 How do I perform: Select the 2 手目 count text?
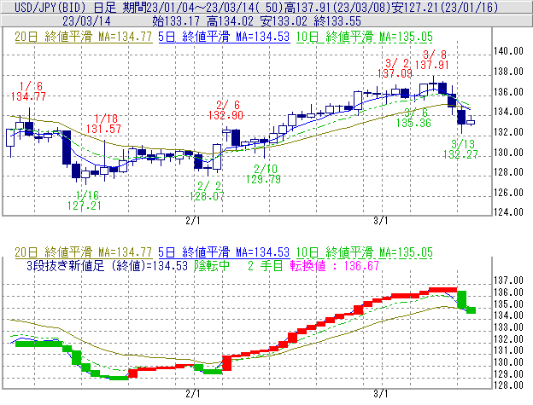click(x=265, y=266)
